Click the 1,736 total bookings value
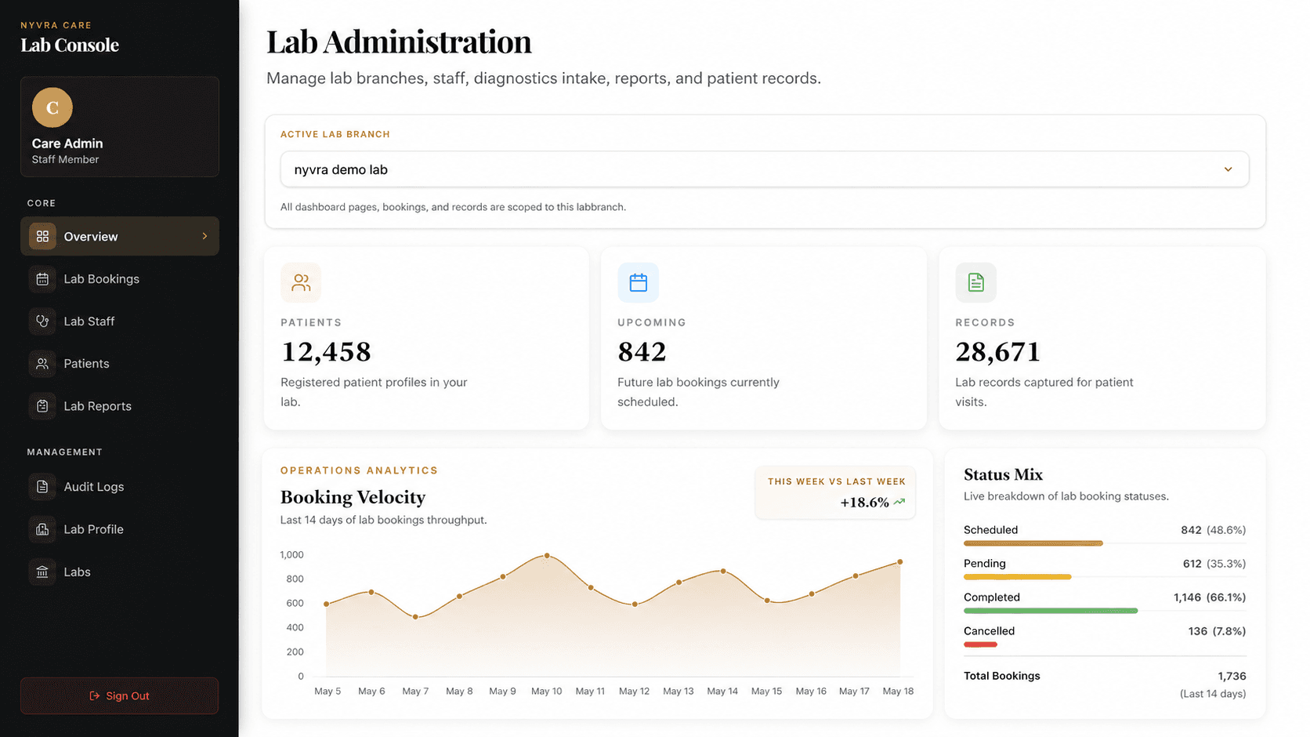Viewport: 1310px width, 737px height. (1232, 676)
